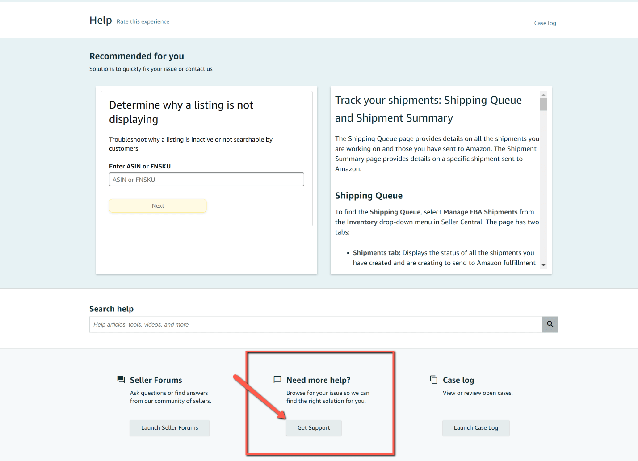Click the Next button
Viewport: 638px width, 461px height.
click(x=158, y=206)
